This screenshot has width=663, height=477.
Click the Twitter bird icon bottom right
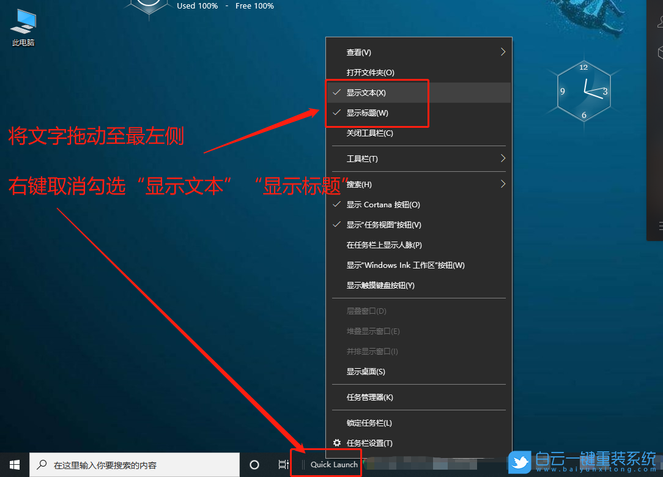coord(519,463)
